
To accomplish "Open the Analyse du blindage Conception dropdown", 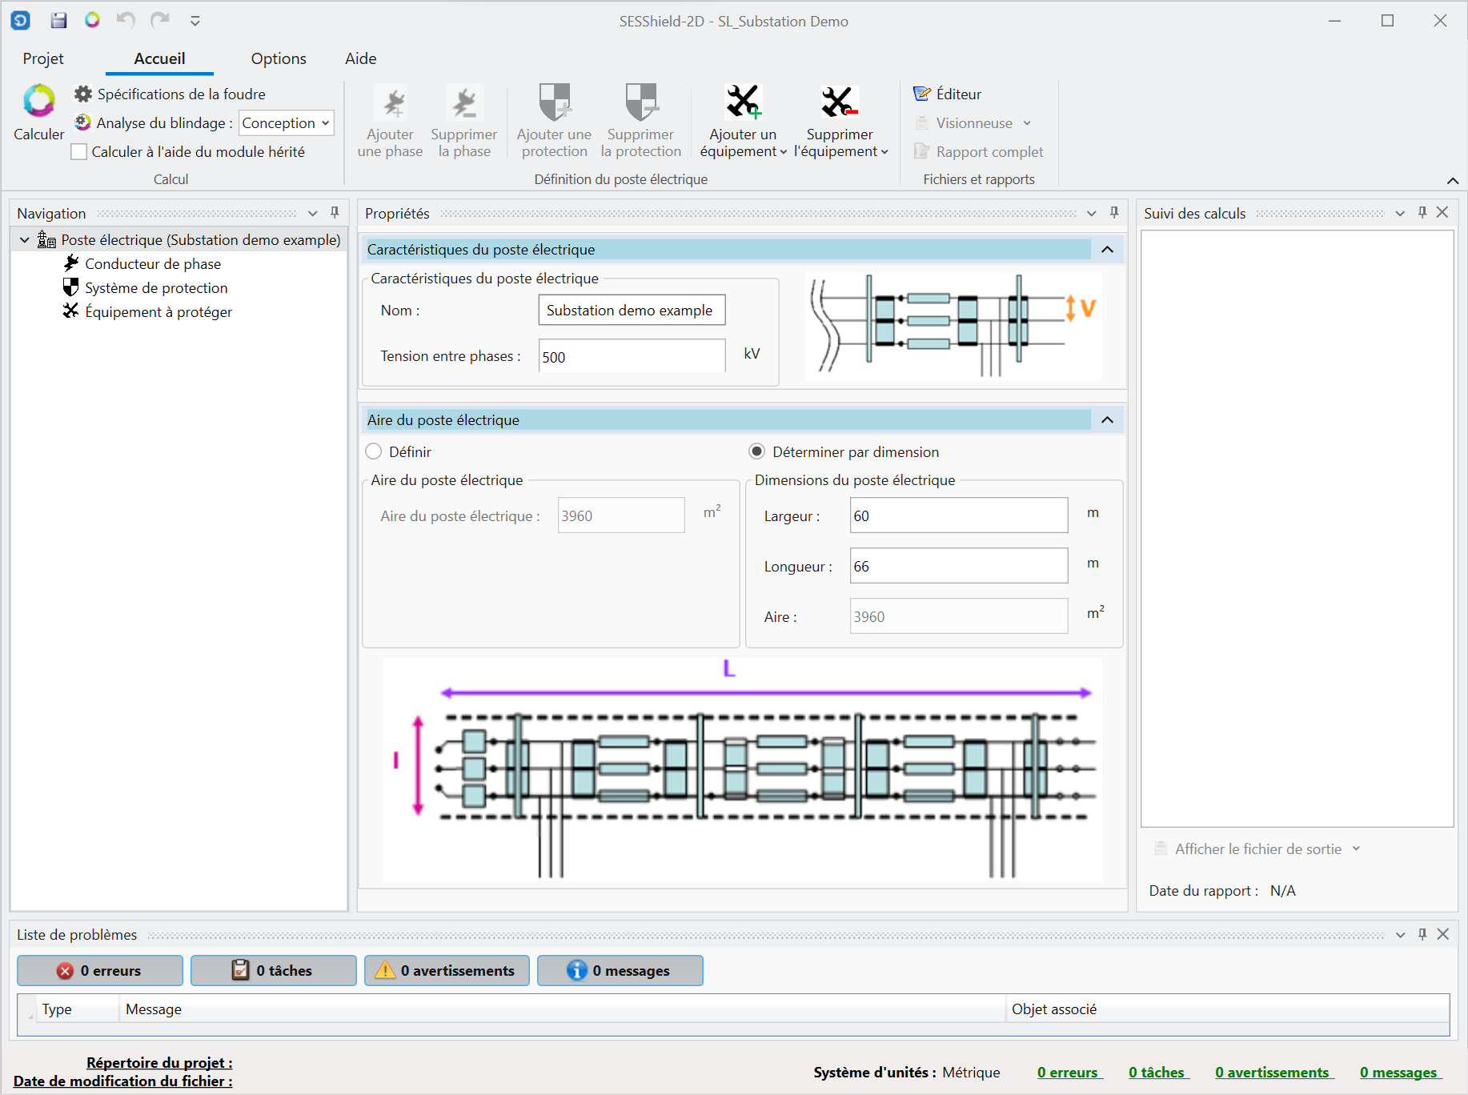I will 286,123.
